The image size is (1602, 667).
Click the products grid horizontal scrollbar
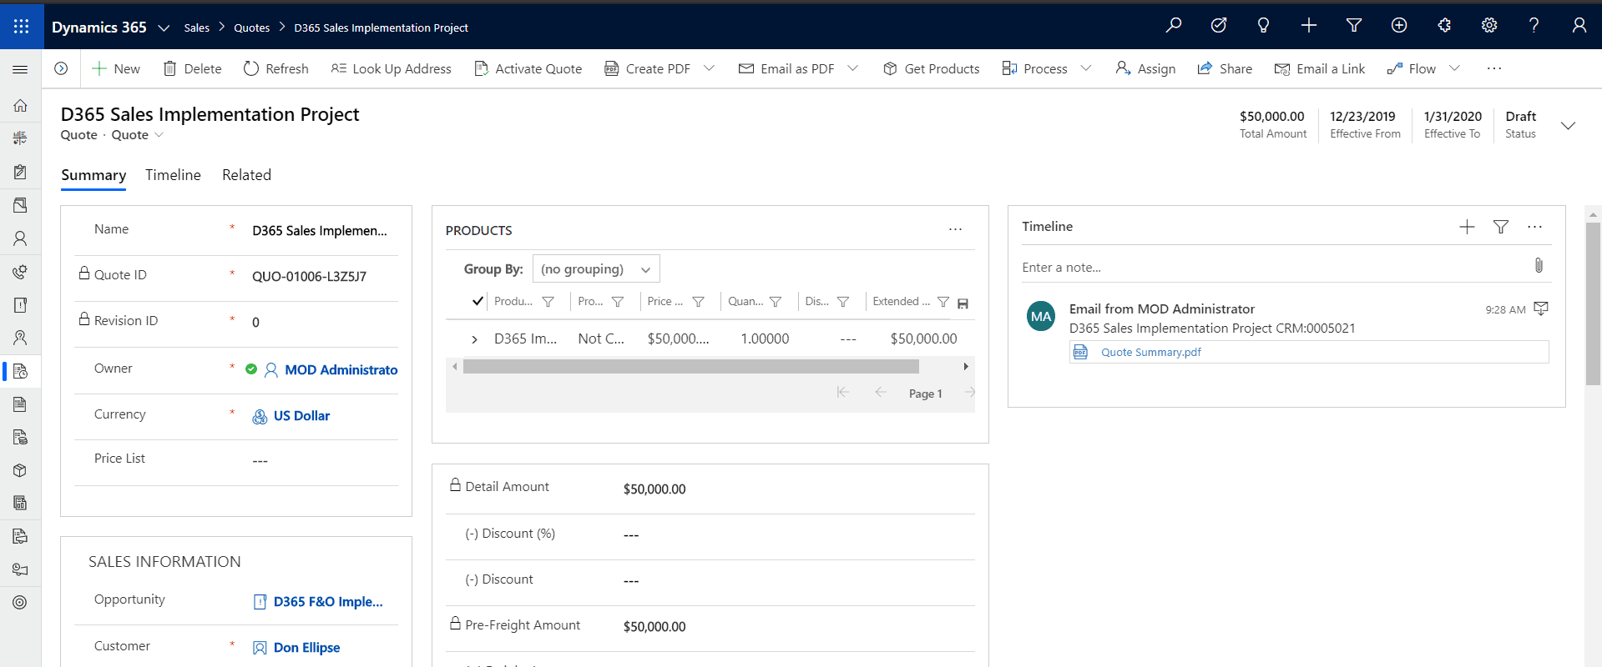tap(691, 366)
